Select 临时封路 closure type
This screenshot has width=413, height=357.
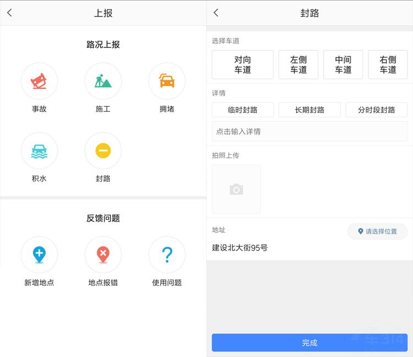pos(242,110)
